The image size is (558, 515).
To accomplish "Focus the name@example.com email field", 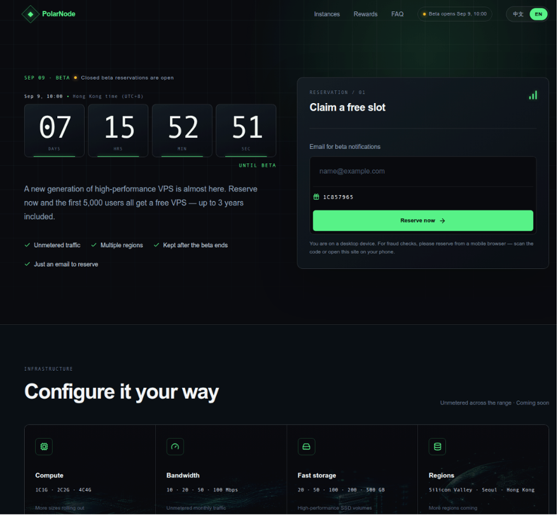I will pyautogui.click(x=422, y=172).
